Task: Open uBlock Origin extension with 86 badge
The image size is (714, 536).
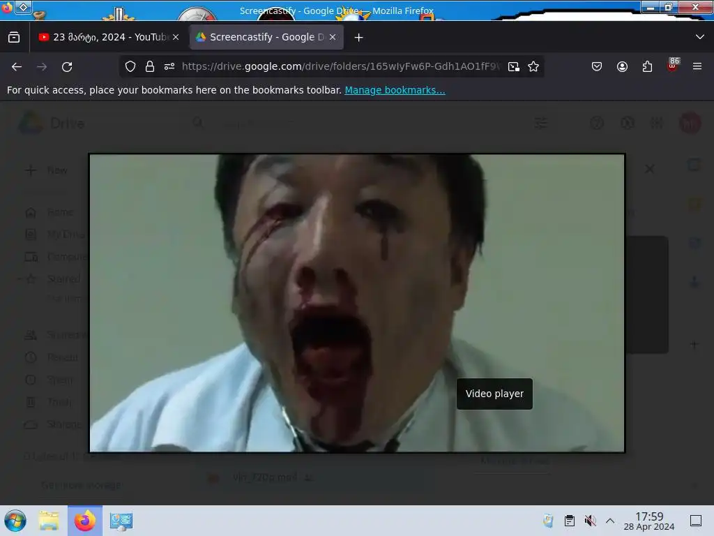Action: (673, 66)
